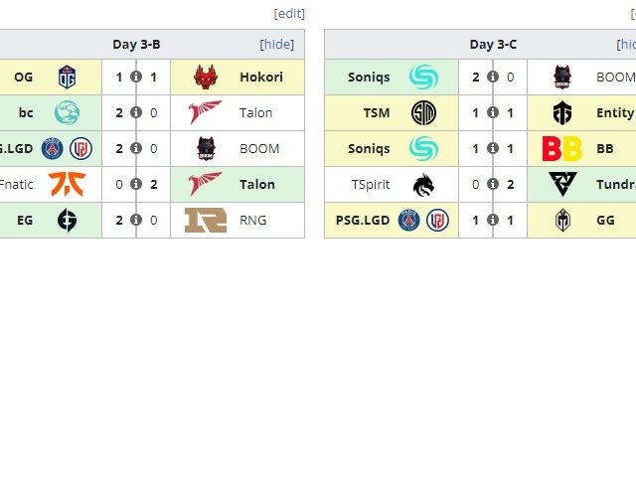Click the OG team logo
636x492 pixels.
pos(68,77)
